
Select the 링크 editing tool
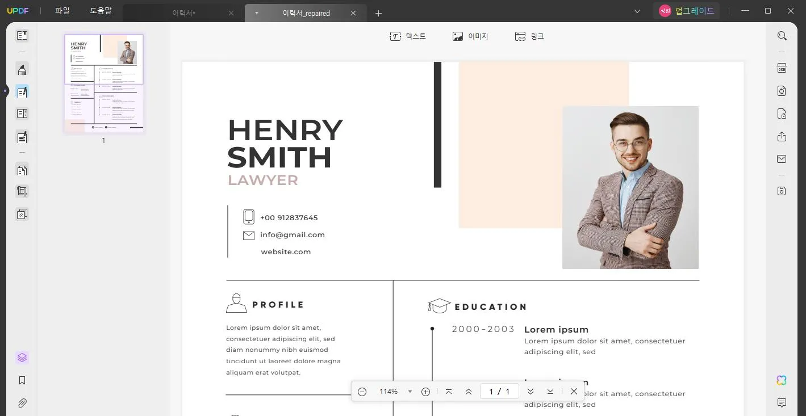click(529, 36)
